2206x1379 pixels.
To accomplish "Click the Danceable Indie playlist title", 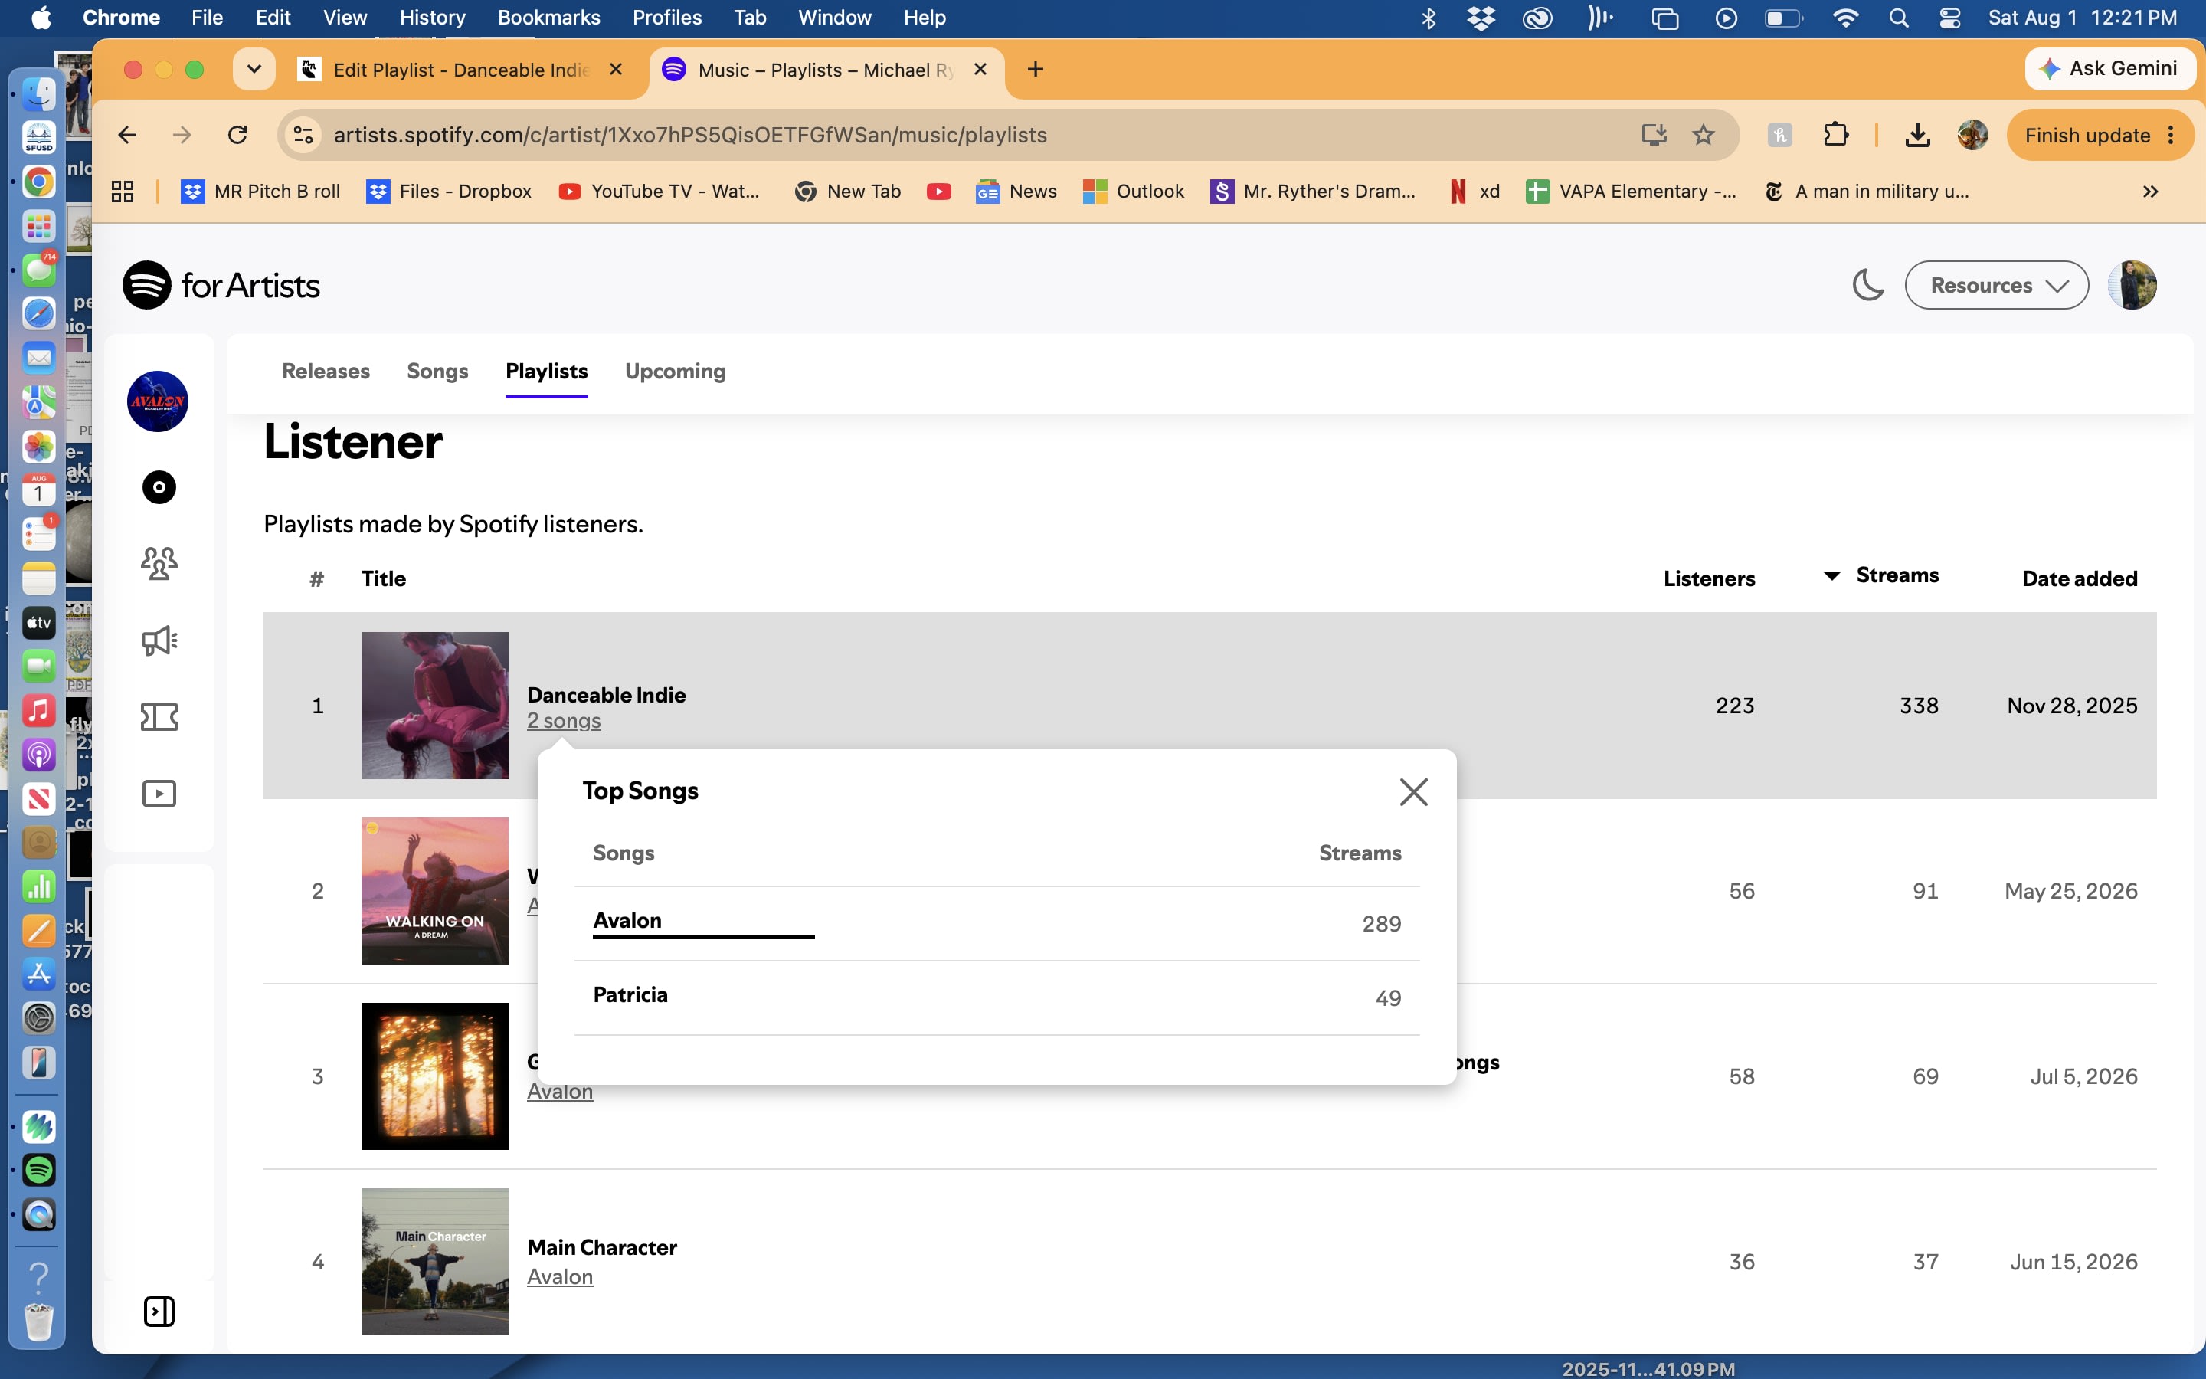I will [606, 695].
